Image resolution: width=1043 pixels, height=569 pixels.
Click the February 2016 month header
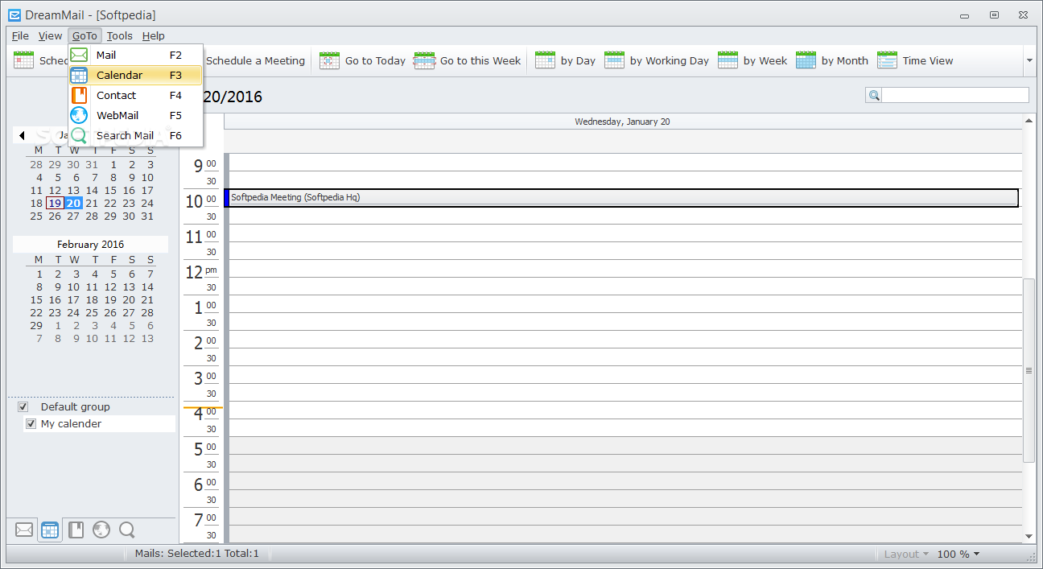(90, 245)
